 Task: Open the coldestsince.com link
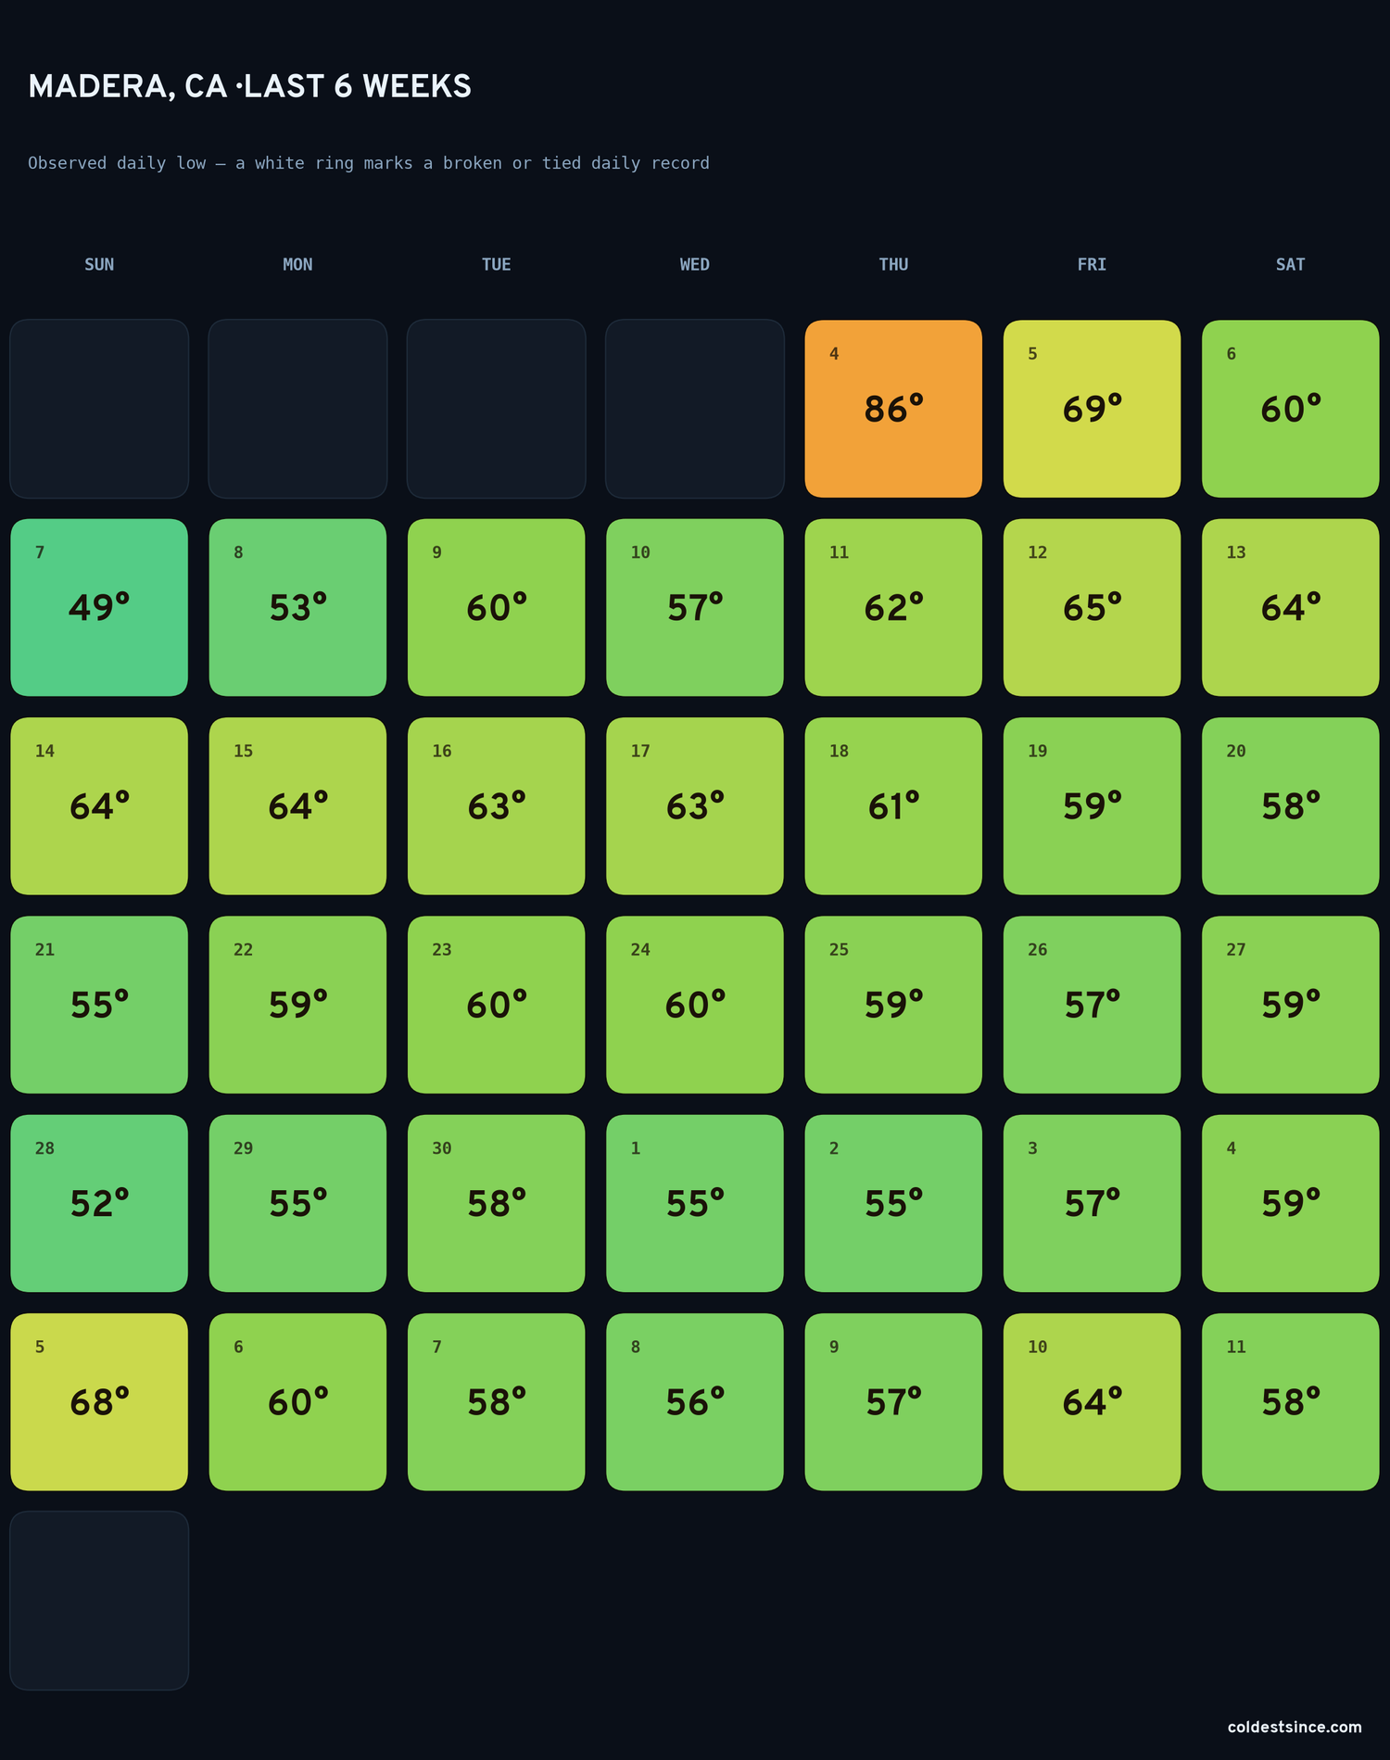pos(1295,1727)
